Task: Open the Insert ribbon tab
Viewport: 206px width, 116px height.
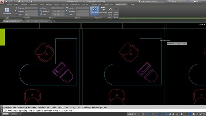Action: [16, 5]
